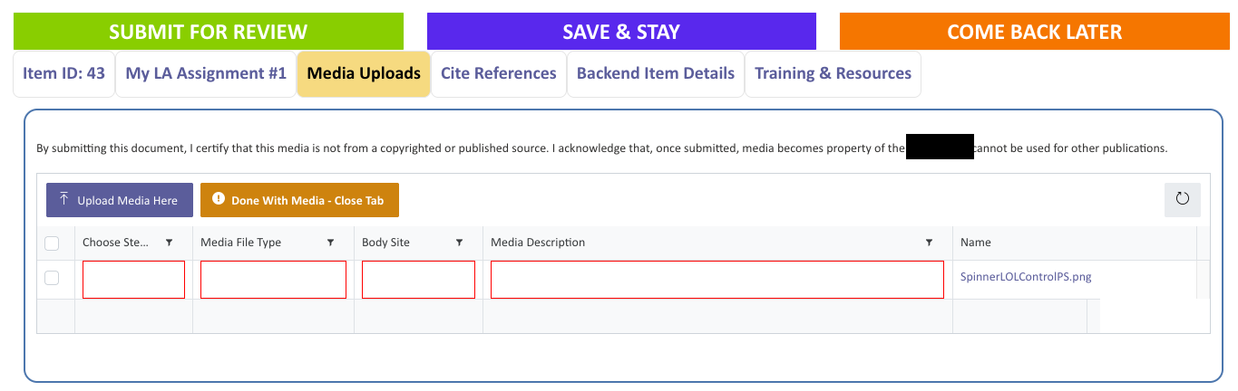Click the Media Description input field
The height and width of the screenshot is (391, 1238).
coord(716,280)
